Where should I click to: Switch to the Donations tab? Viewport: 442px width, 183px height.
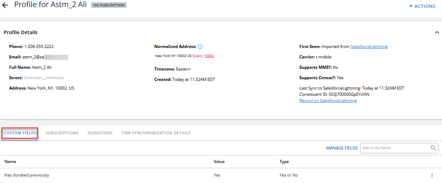click(x=100, y=133)
